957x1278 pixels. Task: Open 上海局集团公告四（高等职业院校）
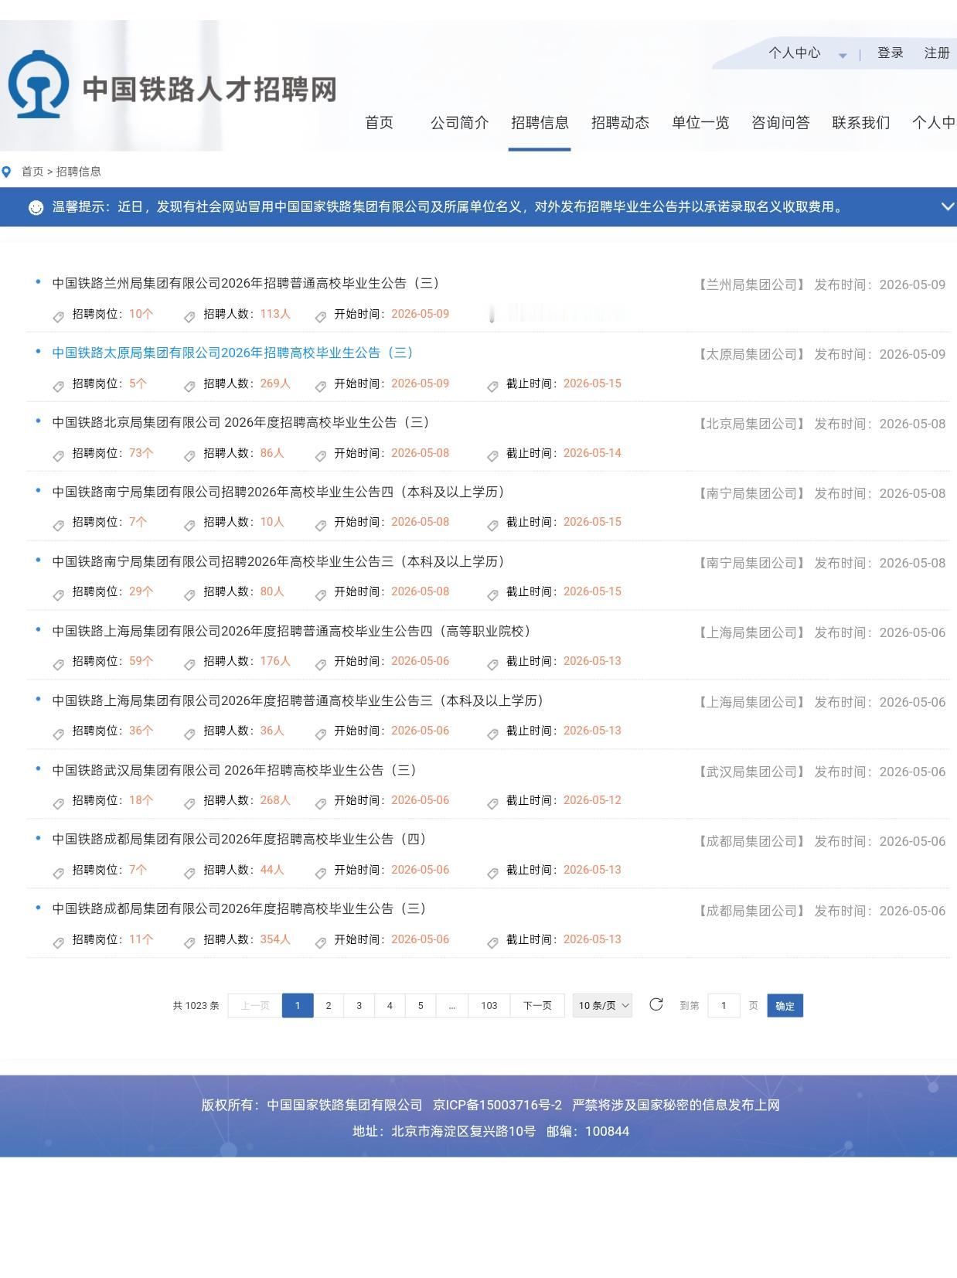(x=291, y=631)
